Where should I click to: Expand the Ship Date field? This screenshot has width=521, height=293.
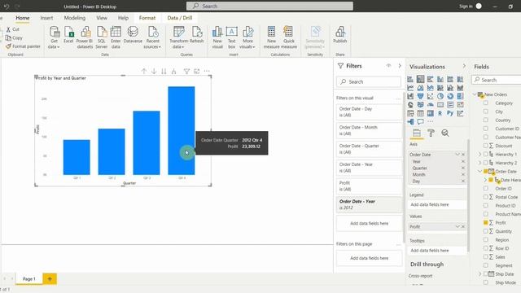pyautogui.click(x=479, y=274)
